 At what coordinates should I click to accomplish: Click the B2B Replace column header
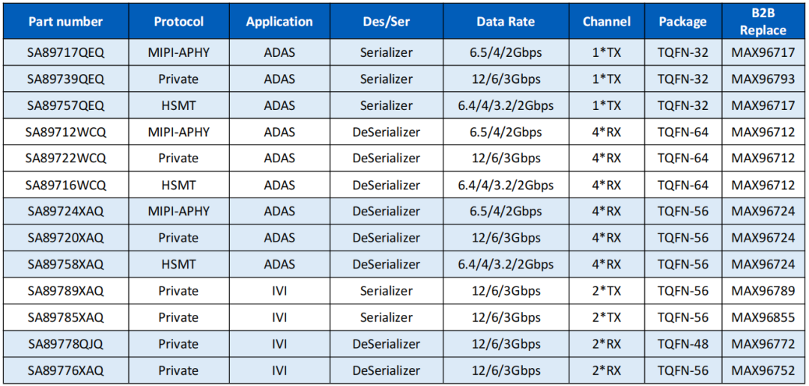point(763,22)
